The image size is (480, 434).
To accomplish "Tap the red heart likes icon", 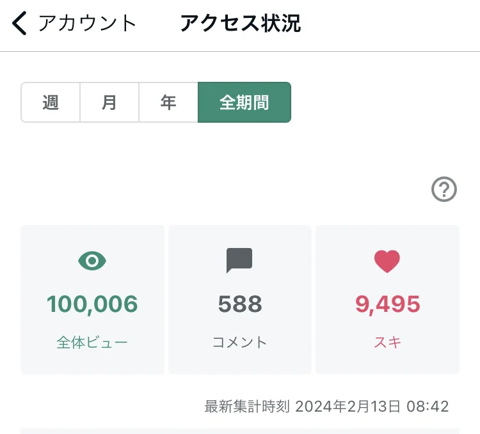I will (x=387, y=261).
